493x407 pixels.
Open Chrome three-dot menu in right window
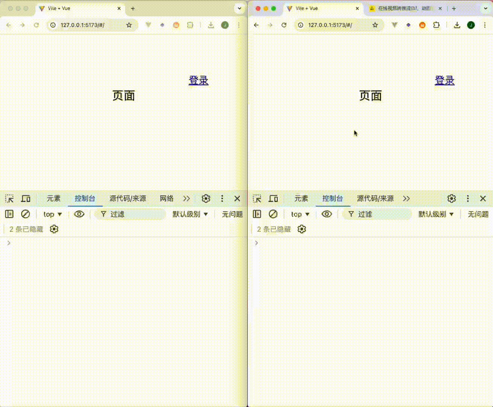pos(485,25)
